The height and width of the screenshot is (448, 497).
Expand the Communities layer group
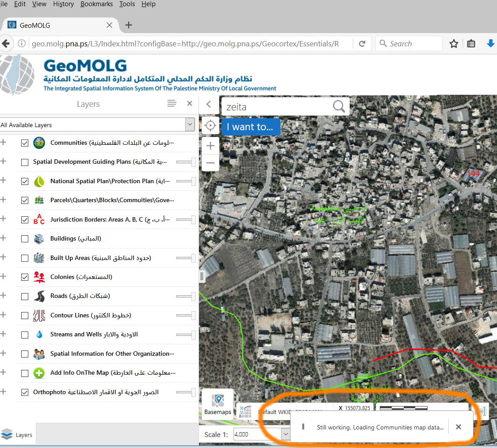3,142
